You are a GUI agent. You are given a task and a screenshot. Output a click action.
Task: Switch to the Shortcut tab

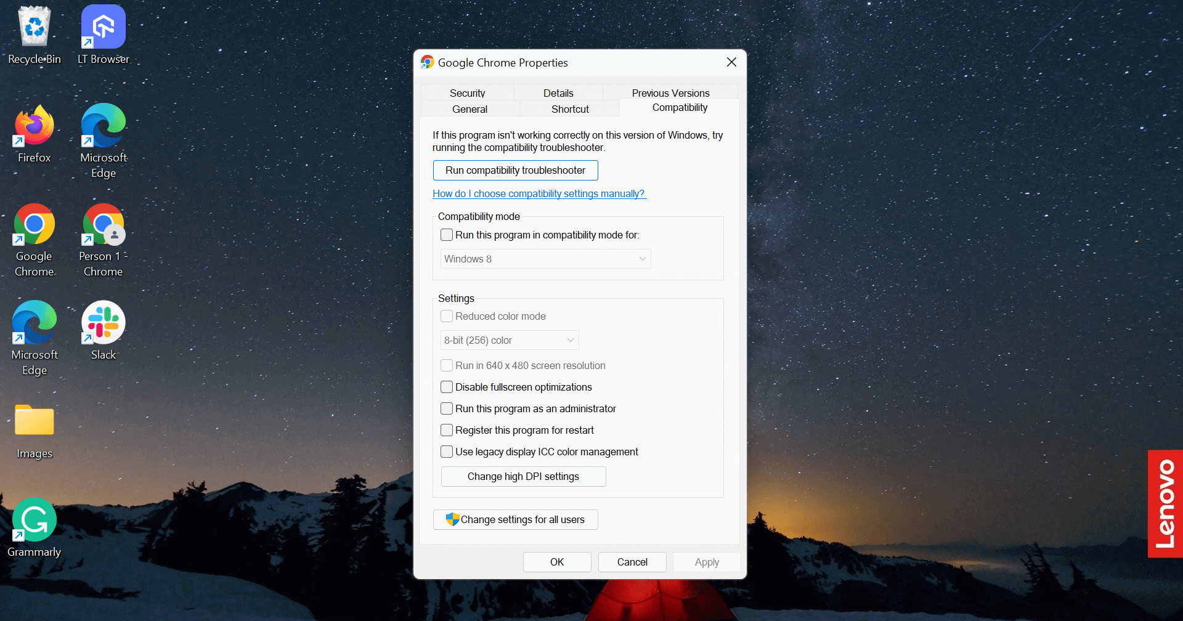pyautogui.click(x=570, y=109)
